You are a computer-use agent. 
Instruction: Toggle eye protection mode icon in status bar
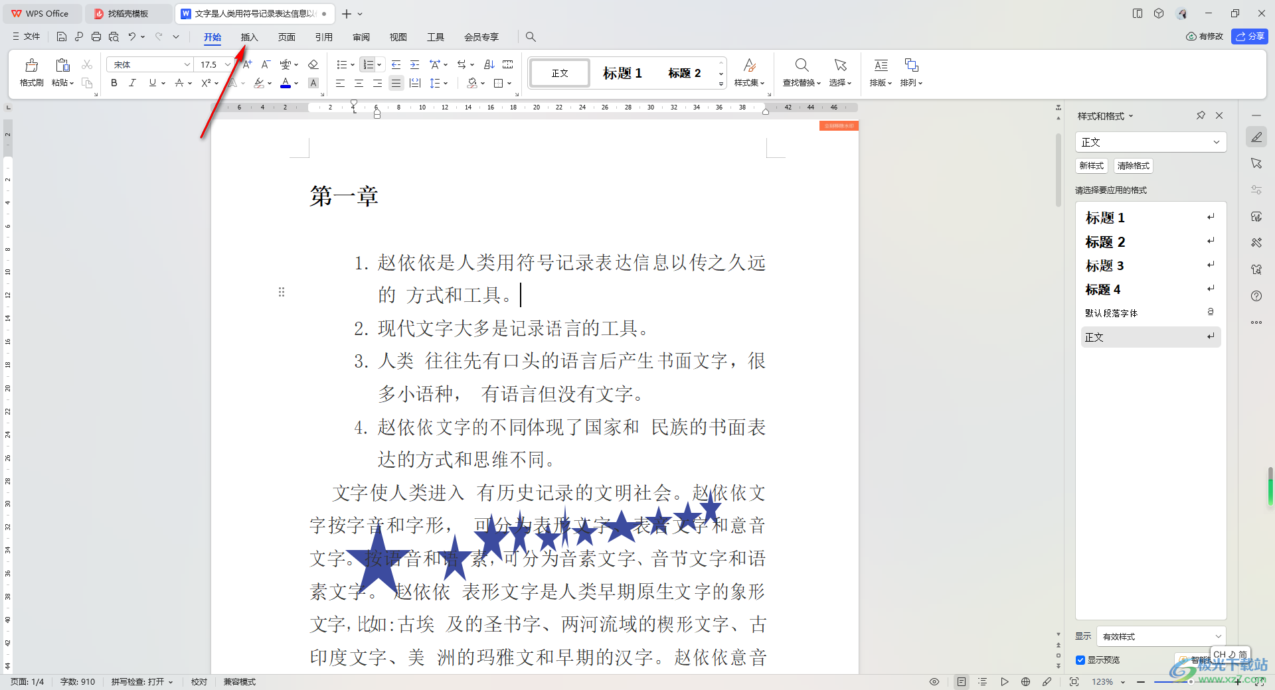click(934, 681)
